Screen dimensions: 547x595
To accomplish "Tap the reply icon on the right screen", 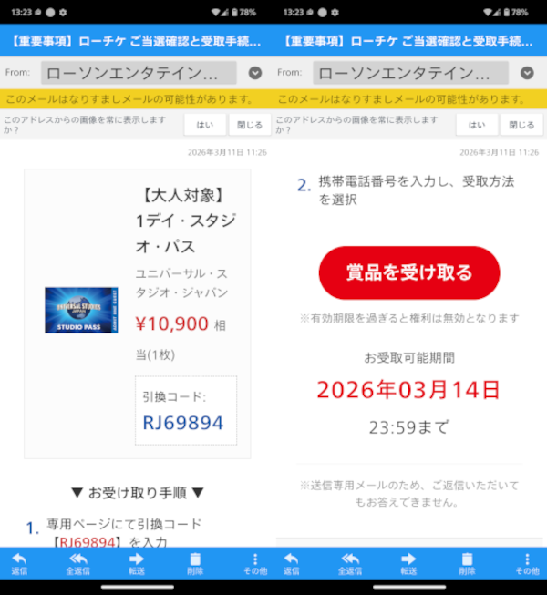I will (292, 563).
